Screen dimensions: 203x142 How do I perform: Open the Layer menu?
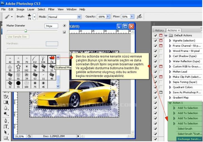pyautogui.click(x=31, y=9)
